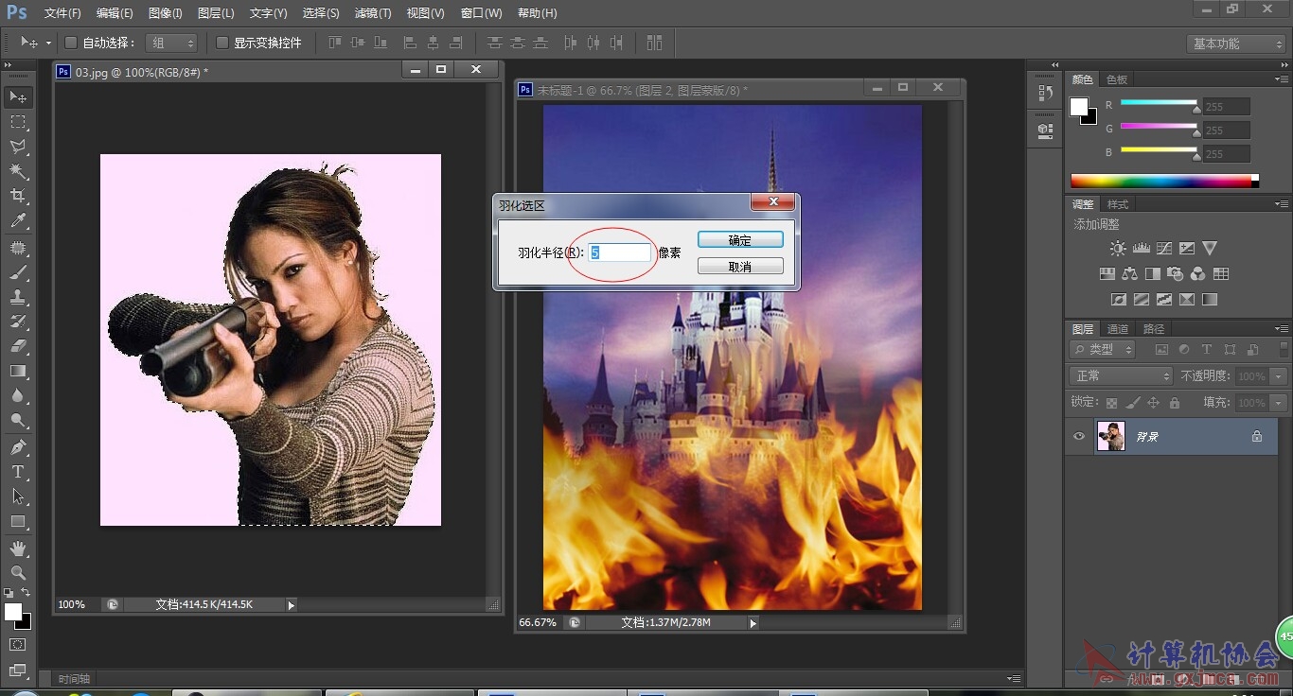The height and width of the screenshot is (696, 1293).
Task: Select the Rectangular Marquee tool
Action: (x=18, y=123)
